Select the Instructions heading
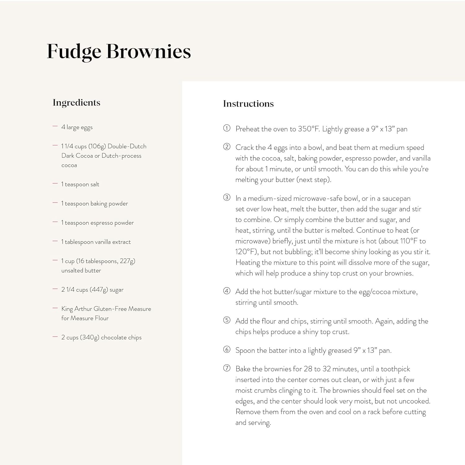Image resolution: width=465 pixels, height=465 pixels. click(x=248, y=104)
